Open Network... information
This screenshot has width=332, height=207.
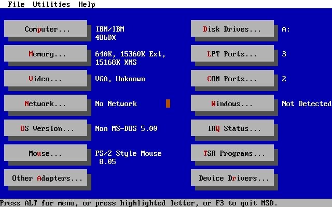tap(46, 103)
